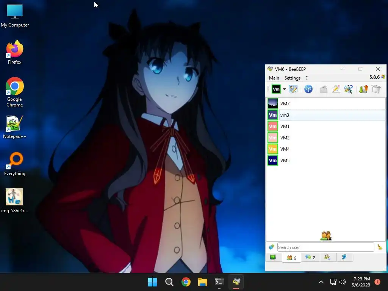
Task: Click the volume speaker tray icon
Action: (343, 282)
